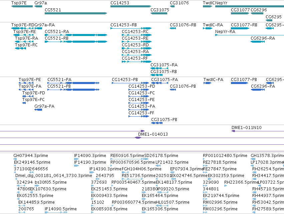Screen dimensions: 284x214
Task: Click EST RE27818.5prime
Action: tap(220, 162)
